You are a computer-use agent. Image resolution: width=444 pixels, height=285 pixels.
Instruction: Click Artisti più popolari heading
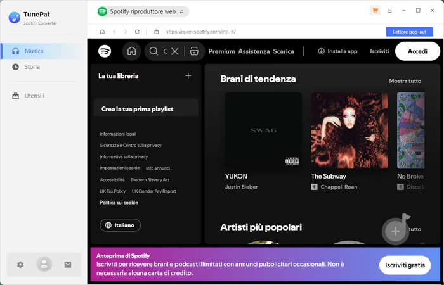point(261,227)
